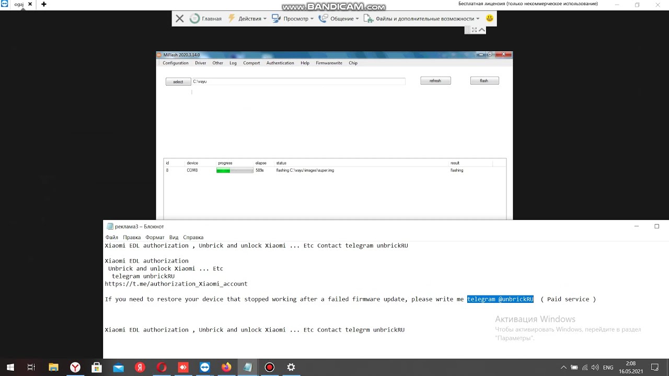
Task: Open Task View on taskbar
Action: (x=31, y=368)
